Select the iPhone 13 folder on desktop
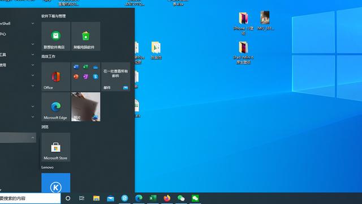The width and height of the screenshot is (362, 204). click(x=243, y=23)
